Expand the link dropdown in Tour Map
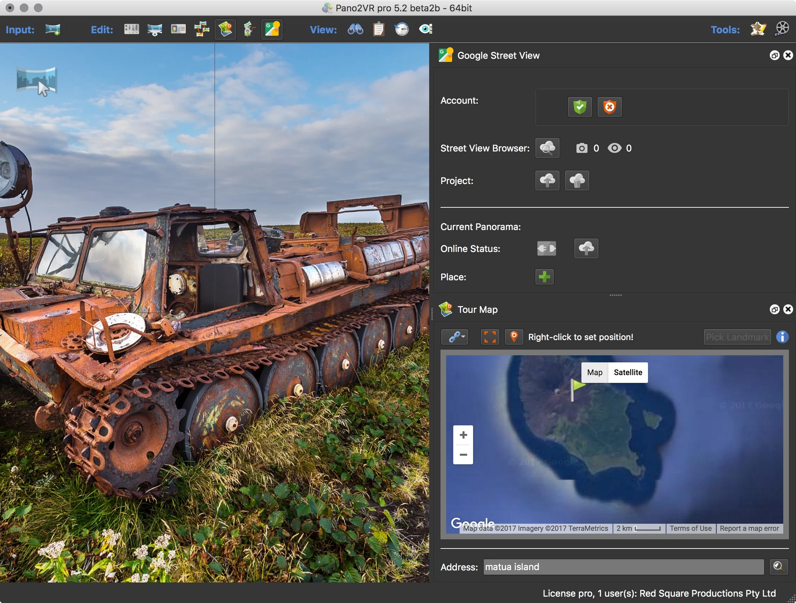The image size is (796, 603). tap(455, 337)
